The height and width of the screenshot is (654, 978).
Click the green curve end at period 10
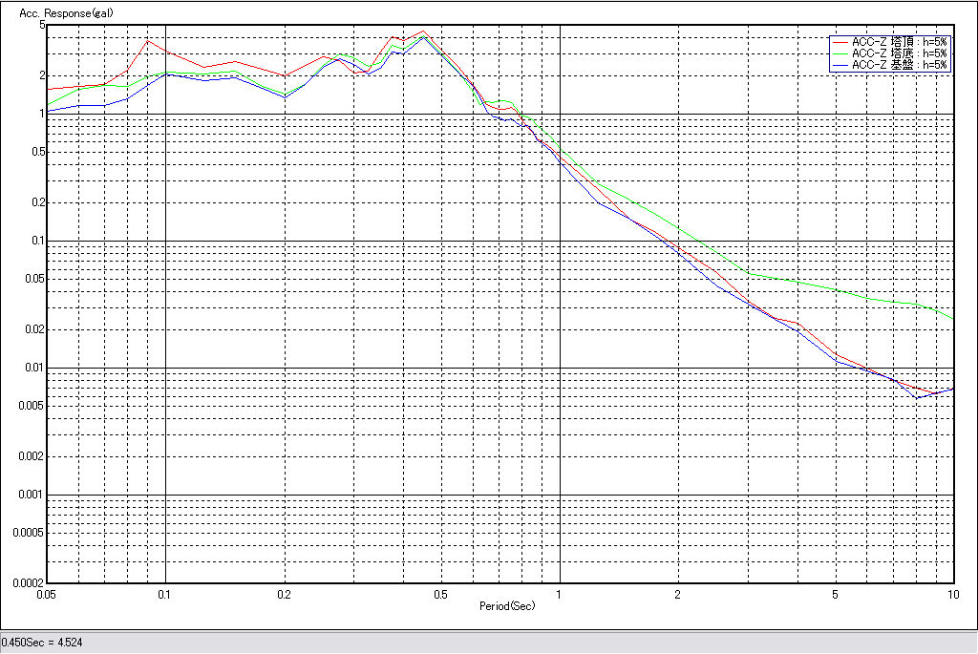952,318
